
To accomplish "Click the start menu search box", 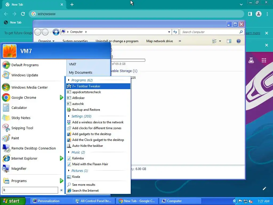I will (x=30, y=190).
